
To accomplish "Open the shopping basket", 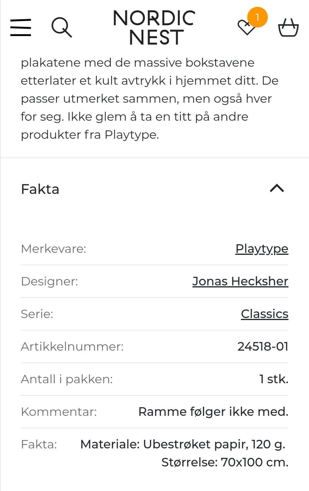I will 288,28.
